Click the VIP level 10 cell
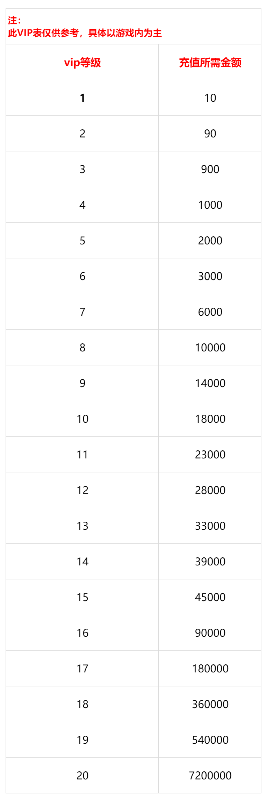Viewport: 267px width, 799px height. coord(82,419)
